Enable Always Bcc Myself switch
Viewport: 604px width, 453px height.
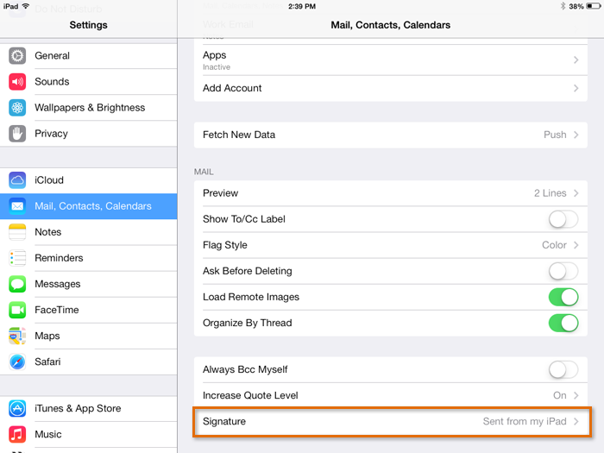tap(563, 370)
